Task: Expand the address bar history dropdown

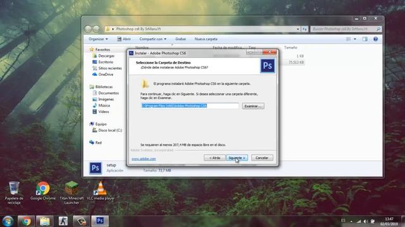Action: click(298, 29)
